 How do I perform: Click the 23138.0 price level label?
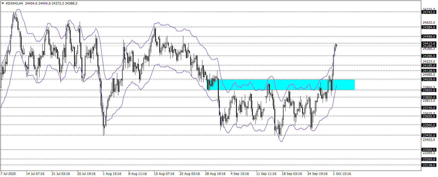point(429,165)
